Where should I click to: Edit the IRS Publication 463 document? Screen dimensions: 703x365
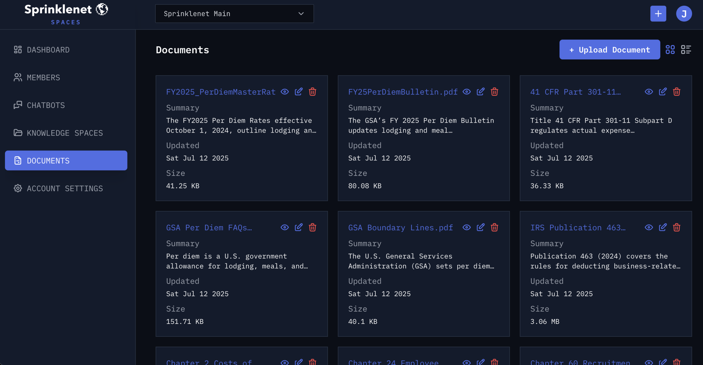[662, 227]
